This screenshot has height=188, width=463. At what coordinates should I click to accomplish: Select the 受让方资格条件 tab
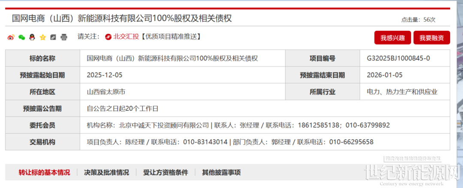pos(165,173)
